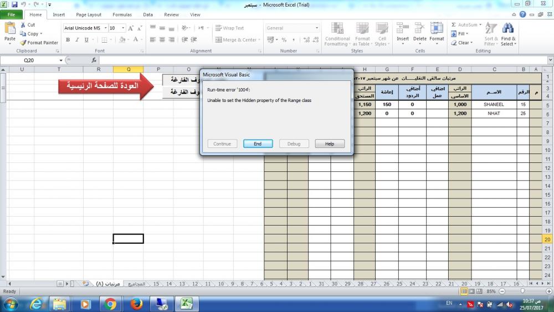Open the General number format dropdown
The image size is (554, 312).
coord(316,28)
